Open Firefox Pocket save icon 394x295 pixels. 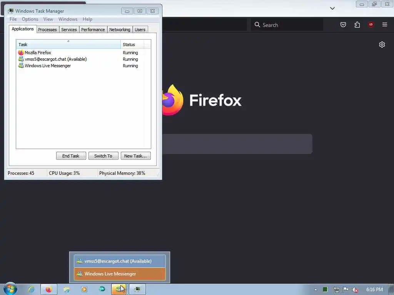coord(343,25)
